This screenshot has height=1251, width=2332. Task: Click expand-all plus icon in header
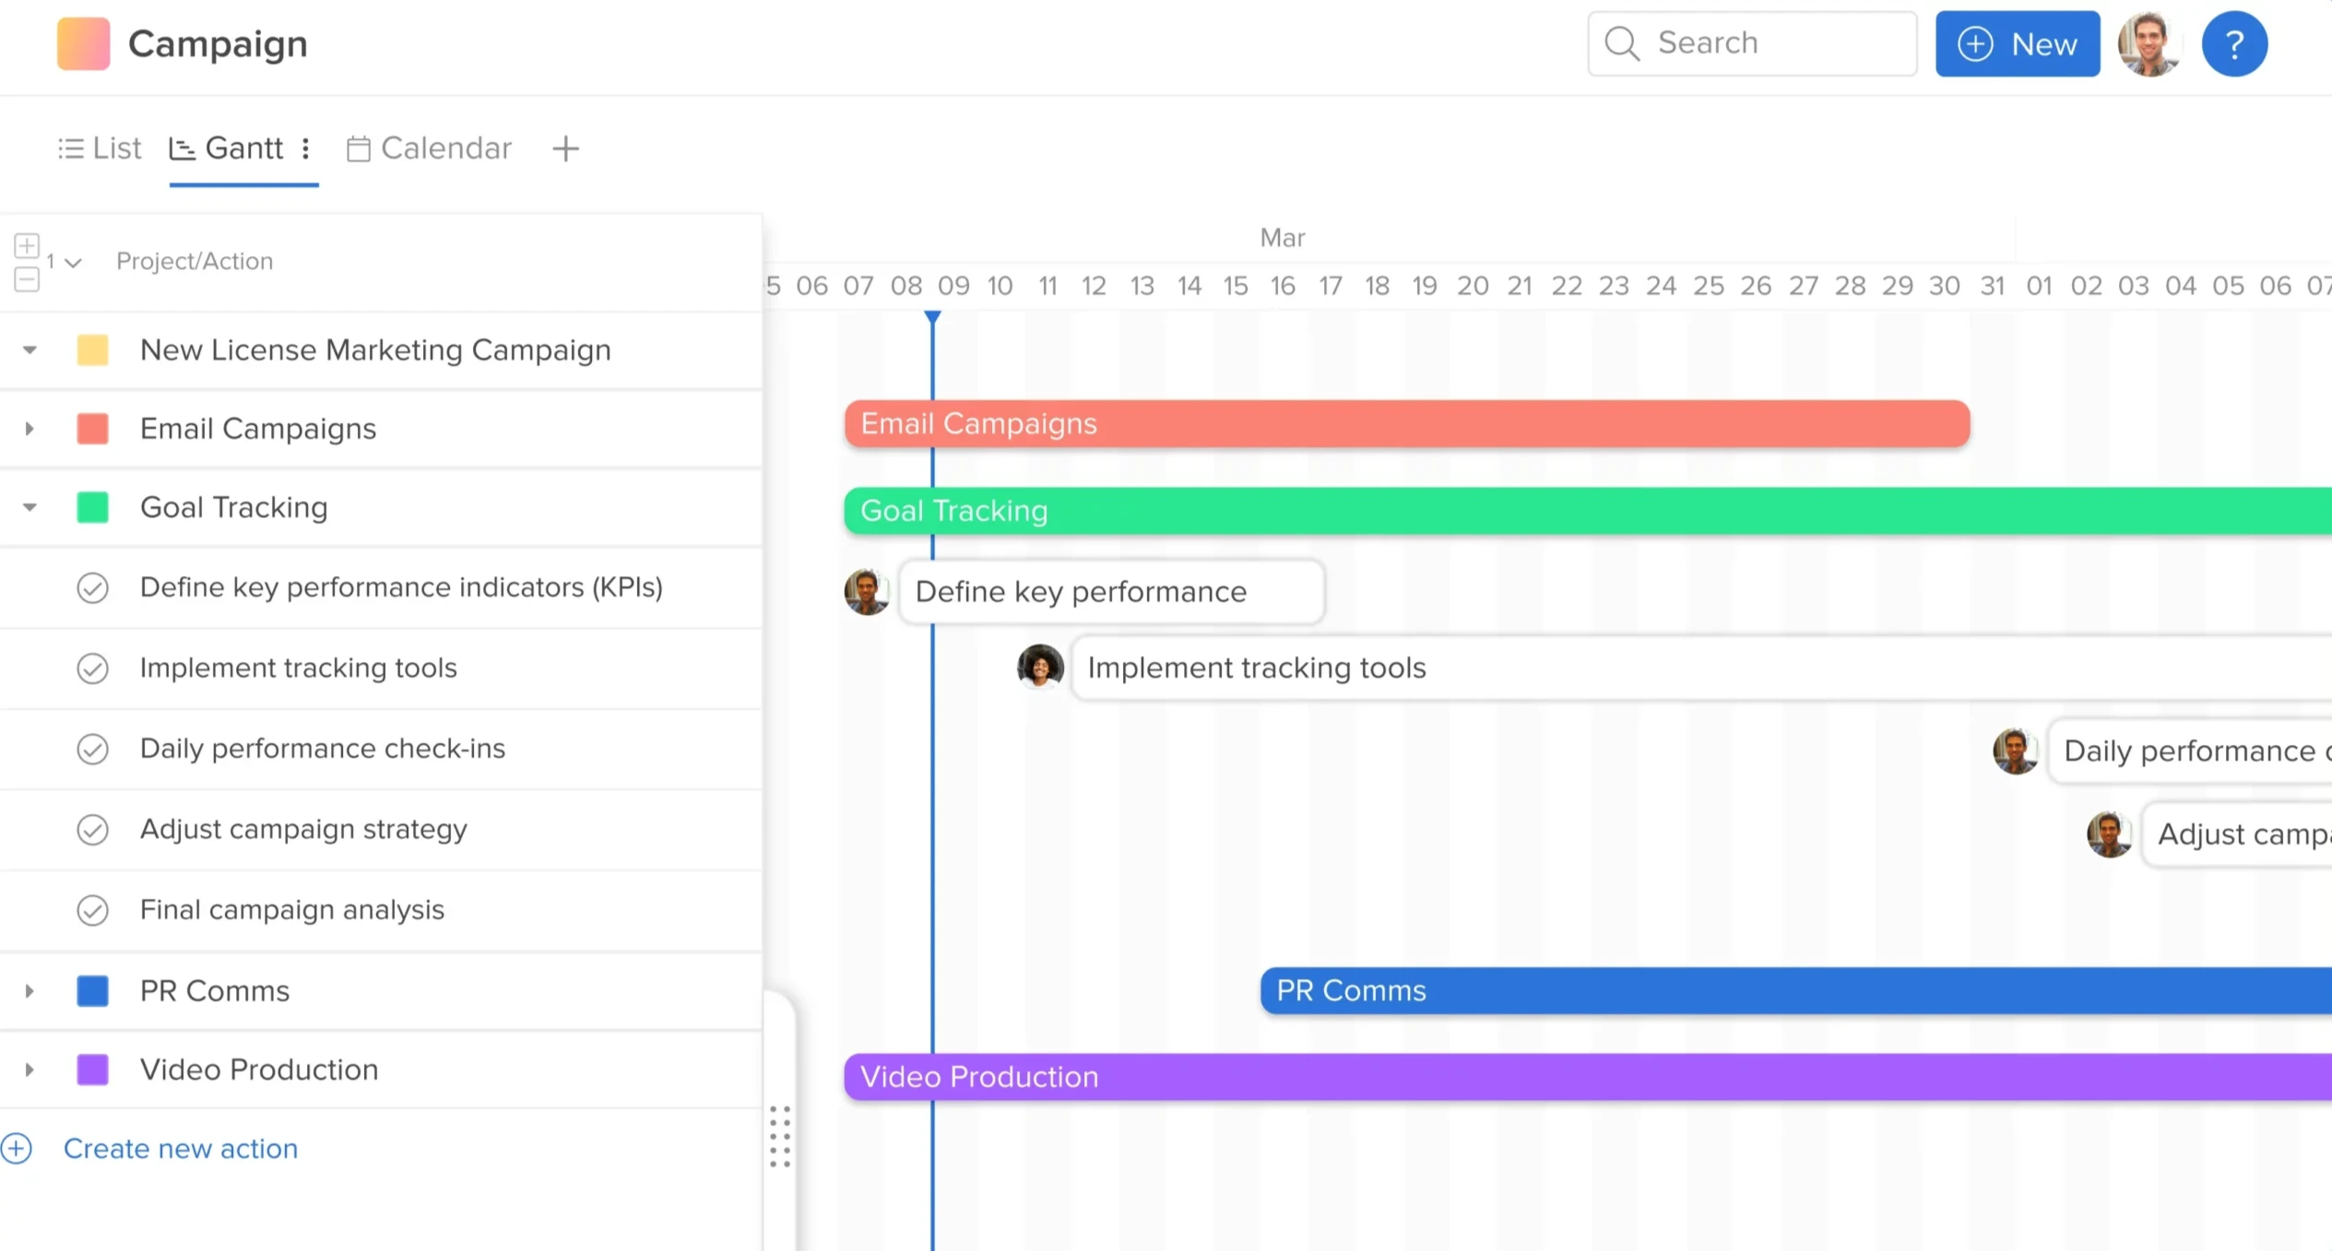(x=27, y=246)
